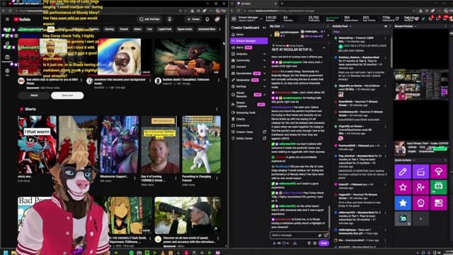Click the pink Raid Channel quick action tile
453x255 pixels.
(x=439, y=171)
